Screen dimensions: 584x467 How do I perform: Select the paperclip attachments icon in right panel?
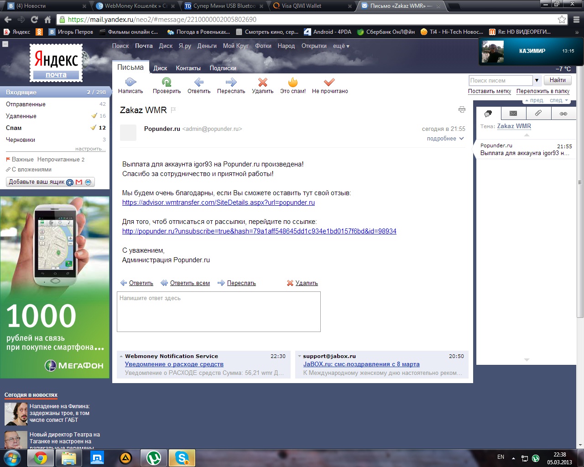538,113
